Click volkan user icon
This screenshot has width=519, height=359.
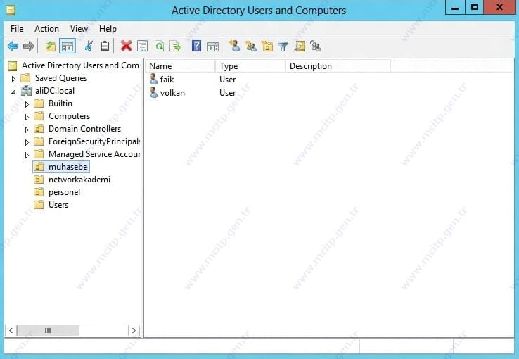pos(153,92)
